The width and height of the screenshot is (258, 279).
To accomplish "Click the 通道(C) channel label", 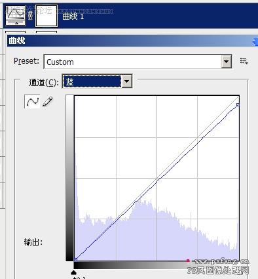I will tap(44, 82).
